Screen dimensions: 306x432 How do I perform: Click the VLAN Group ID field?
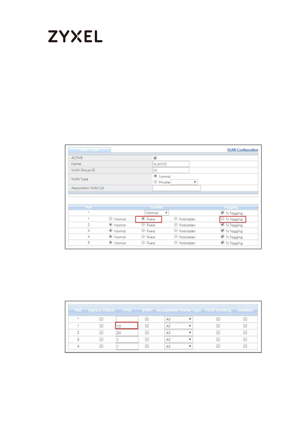(171, 170)
